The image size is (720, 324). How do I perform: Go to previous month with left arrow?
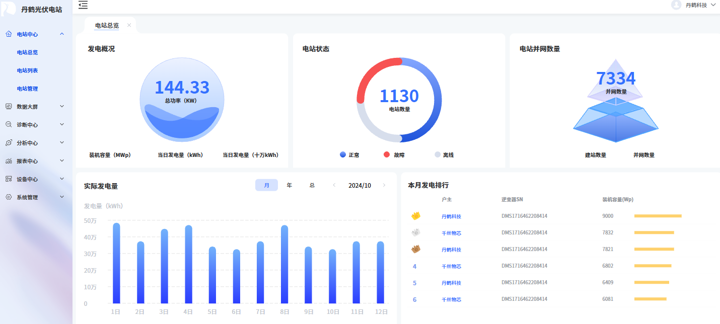click(x=334, y=185)
